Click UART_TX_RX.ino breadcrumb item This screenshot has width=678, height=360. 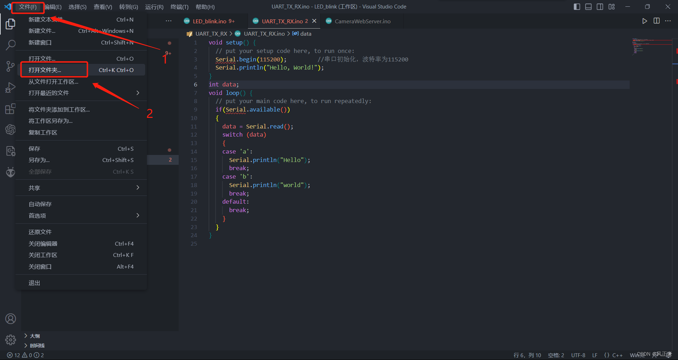pyautogui.click(x=264, y=34)
